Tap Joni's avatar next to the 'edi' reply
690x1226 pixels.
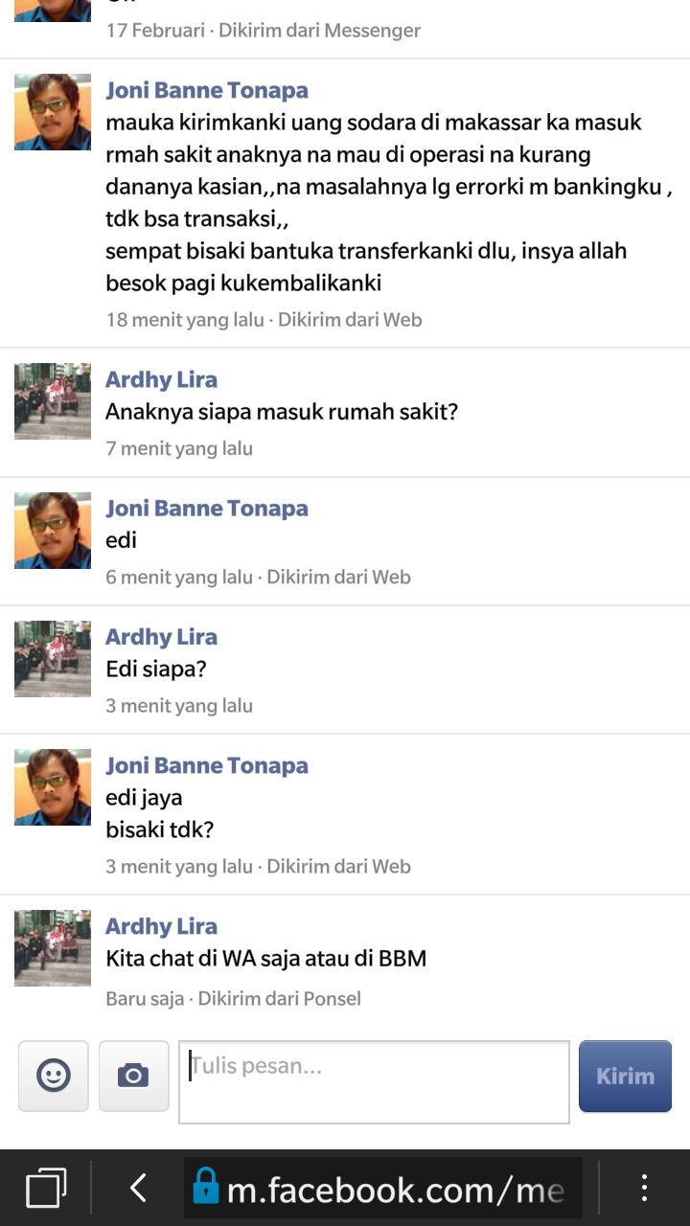[x=53, y=531]
